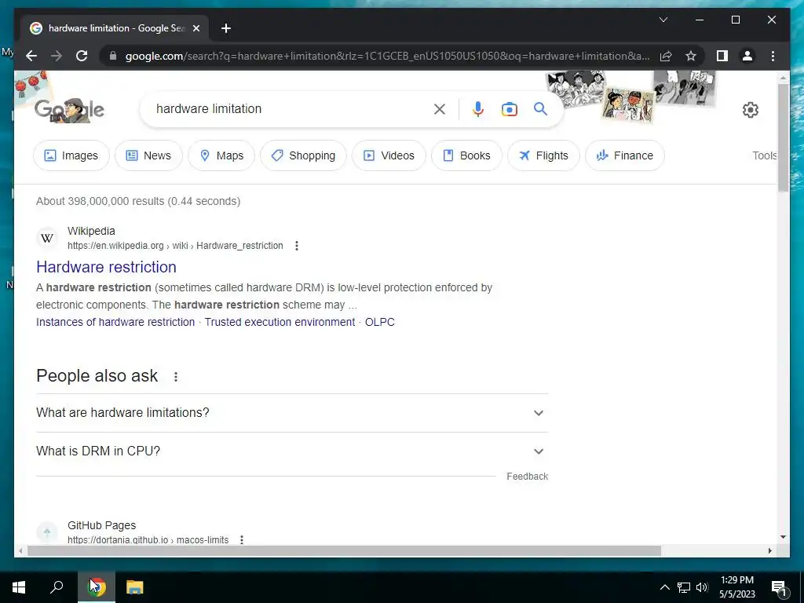Search by voice microphone icon

click(x=477, y=109)
